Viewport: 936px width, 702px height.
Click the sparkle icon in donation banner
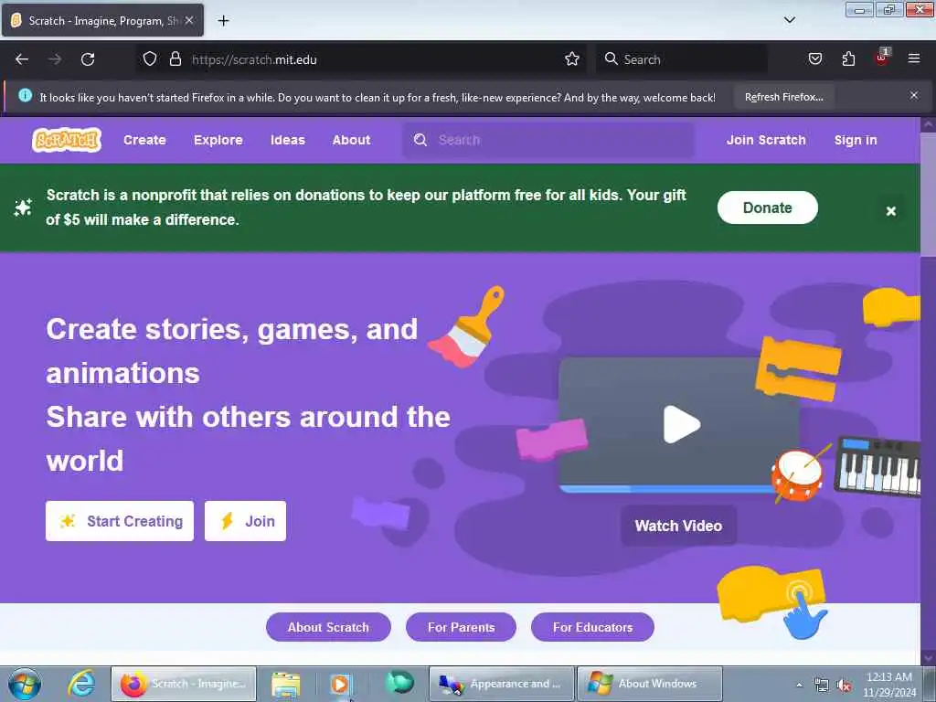[23, 207]
